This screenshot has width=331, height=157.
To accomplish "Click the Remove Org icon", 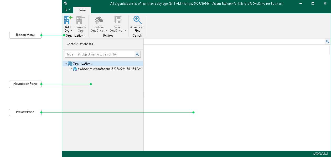I will [x=80, y=20].
